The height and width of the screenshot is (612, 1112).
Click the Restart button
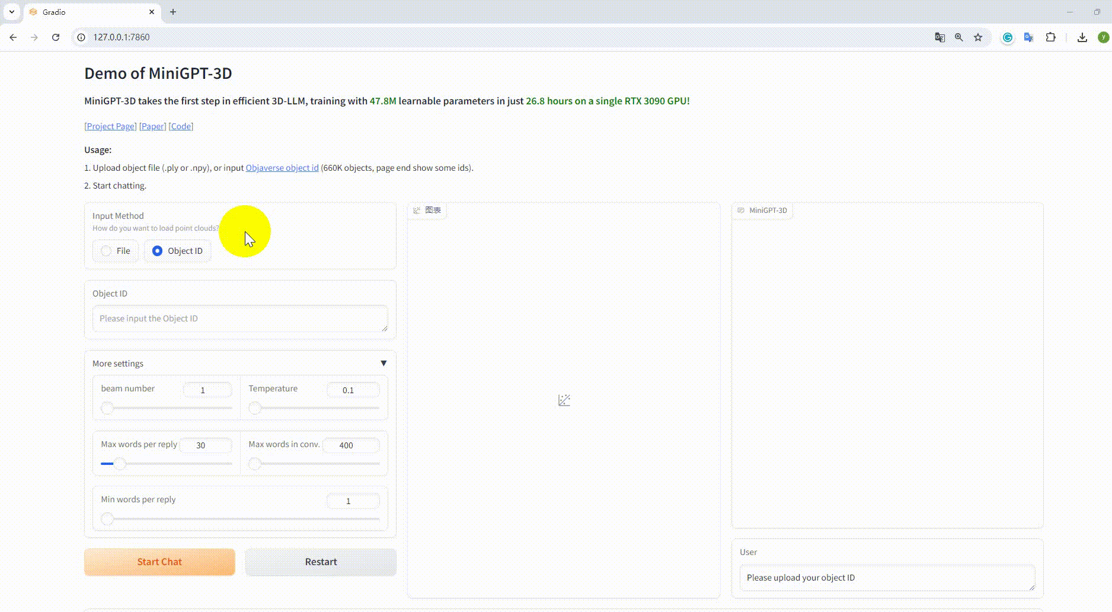coord(321,562)
